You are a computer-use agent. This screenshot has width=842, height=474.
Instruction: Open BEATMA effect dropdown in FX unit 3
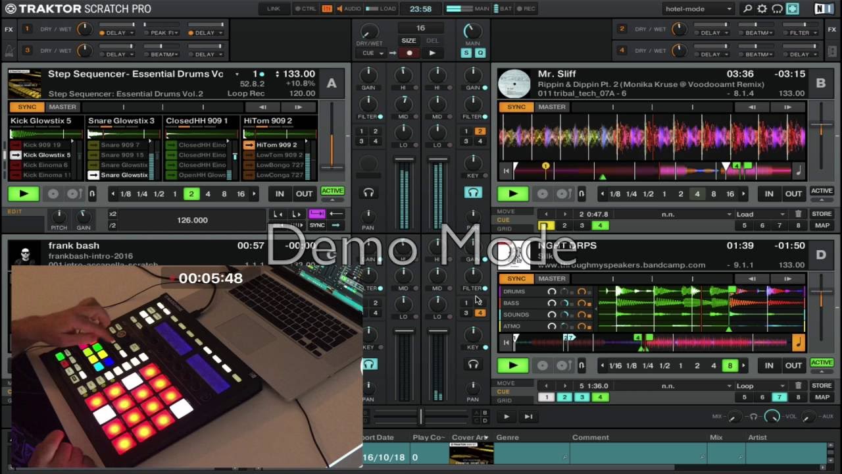[x=161, y=54]
